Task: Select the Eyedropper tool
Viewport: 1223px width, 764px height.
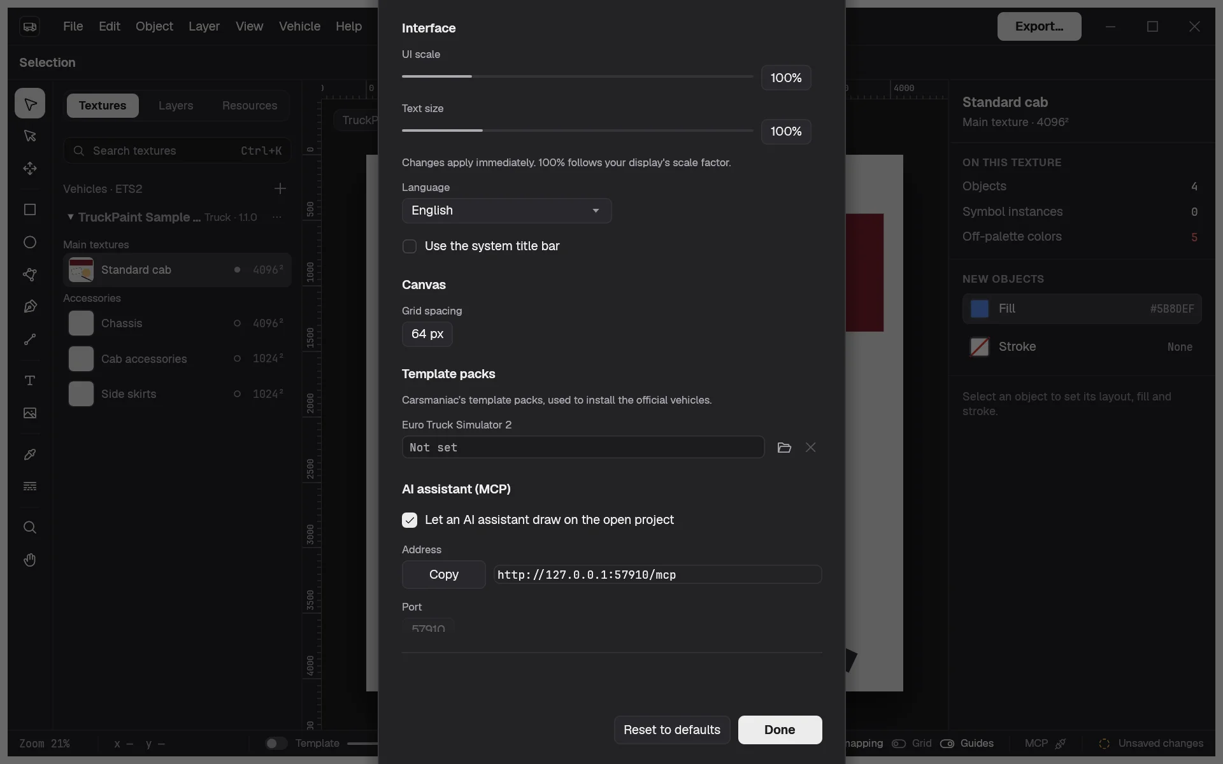Action: tap(30, 455)
